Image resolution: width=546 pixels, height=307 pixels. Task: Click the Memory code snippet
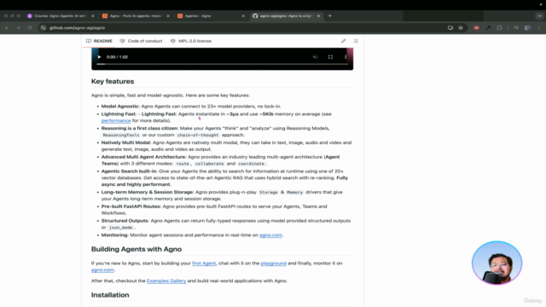294,192
